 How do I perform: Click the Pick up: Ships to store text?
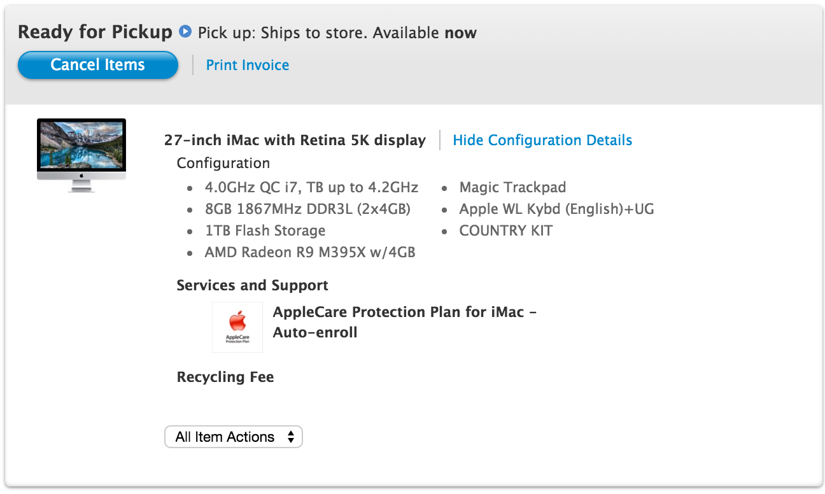(x=337, y=32)
